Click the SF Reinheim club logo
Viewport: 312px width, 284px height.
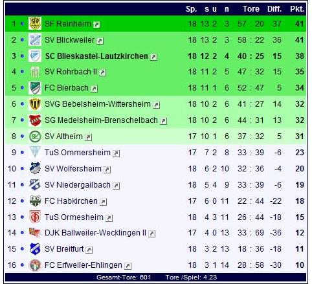[35, 23]
